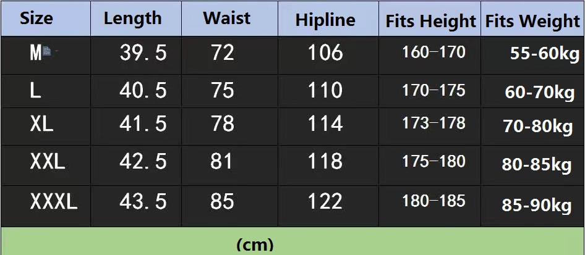Click the XXXL size row label
Screen dimensions: 585x255
tap(54, 201)
